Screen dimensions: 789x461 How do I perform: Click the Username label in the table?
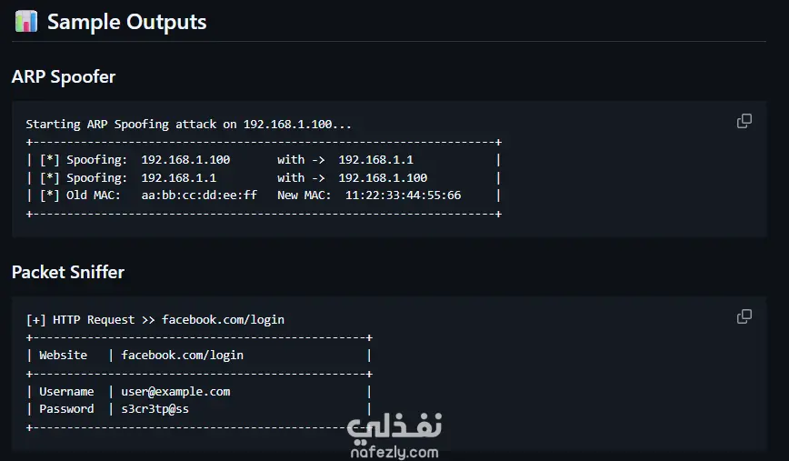tap(66, 391)
